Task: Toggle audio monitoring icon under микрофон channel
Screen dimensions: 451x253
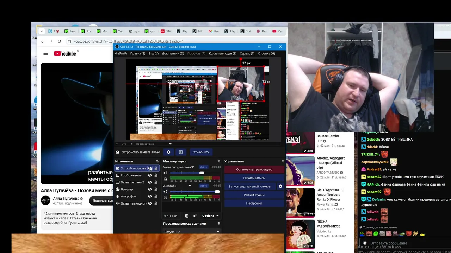Action: (x=165, y=197)
